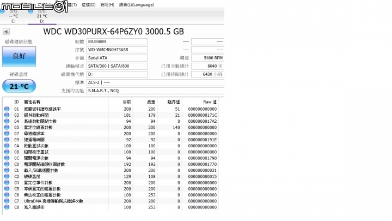Open the 說明(H) menu
The width and height of the screenshot is (392, 221).
click(x=107, y=5)
